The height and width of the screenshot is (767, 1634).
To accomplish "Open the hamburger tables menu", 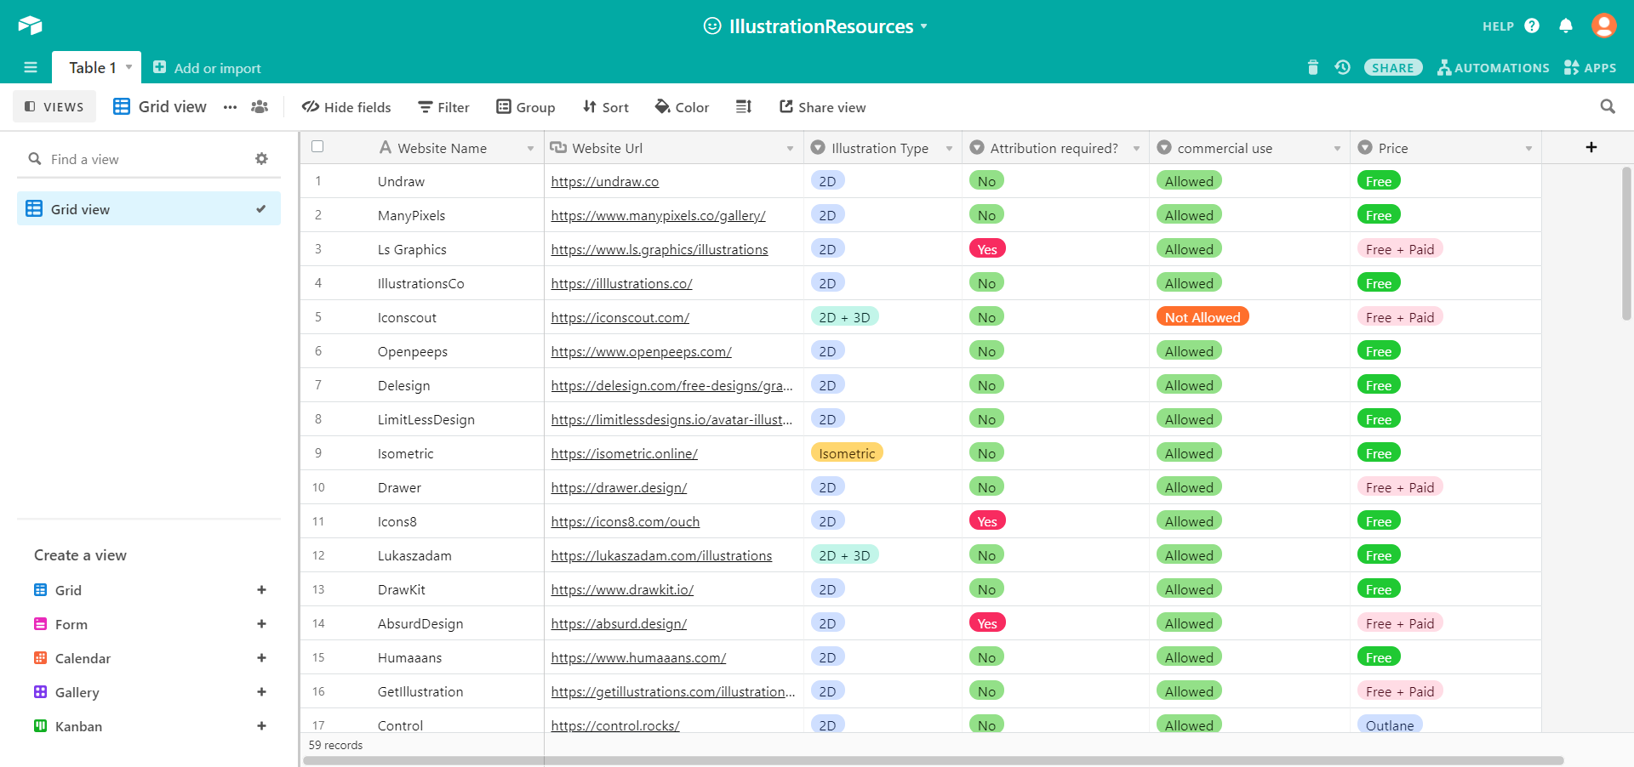I will 31,67.
